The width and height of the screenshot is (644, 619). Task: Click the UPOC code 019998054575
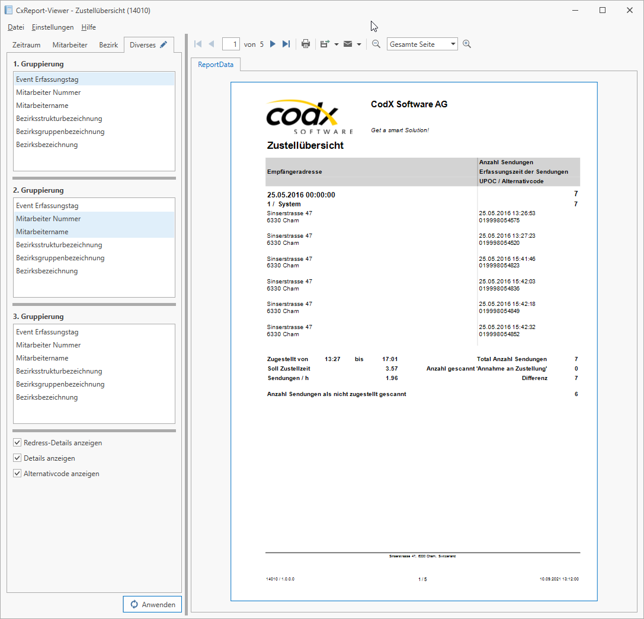pos(499,221)
